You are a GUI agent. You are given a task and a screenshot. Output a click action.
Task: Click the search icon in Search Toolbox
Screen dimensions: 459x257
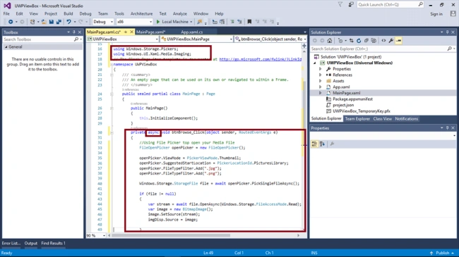pyautogui.click(x=76, y=39)
